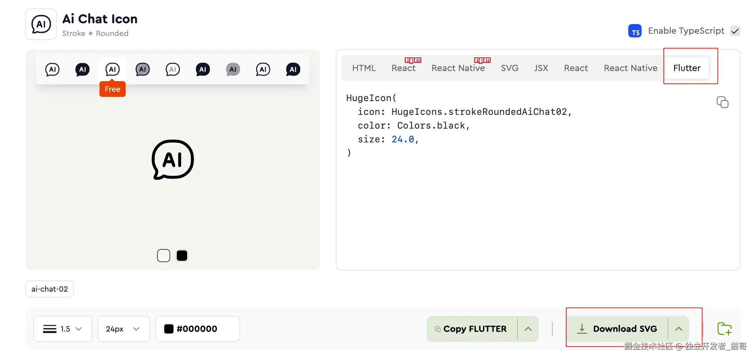Switch to the SVG code tab
This screenshot has width=756, height=360.
coord(509,68)
